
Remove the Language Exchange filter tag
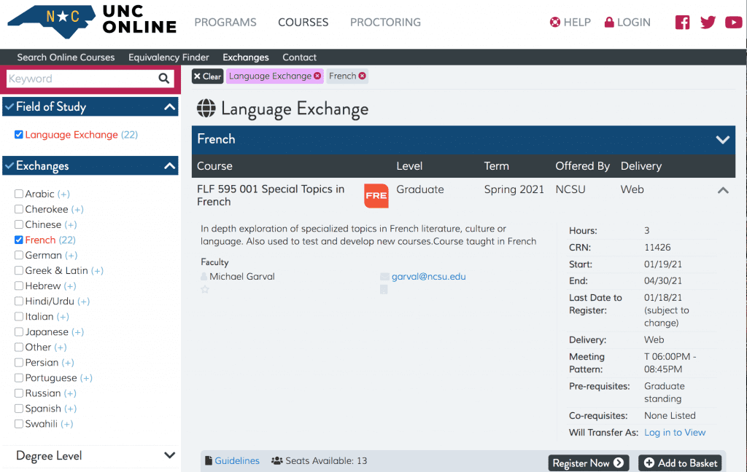[317, 76]
